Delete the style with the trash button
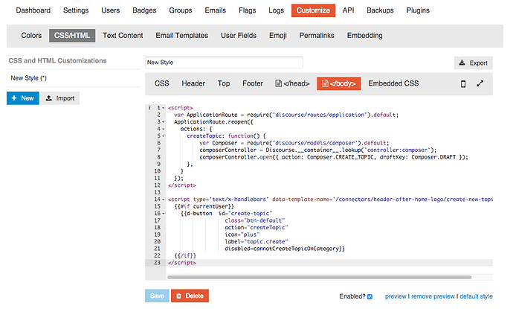513x309 pixels. 190,296
